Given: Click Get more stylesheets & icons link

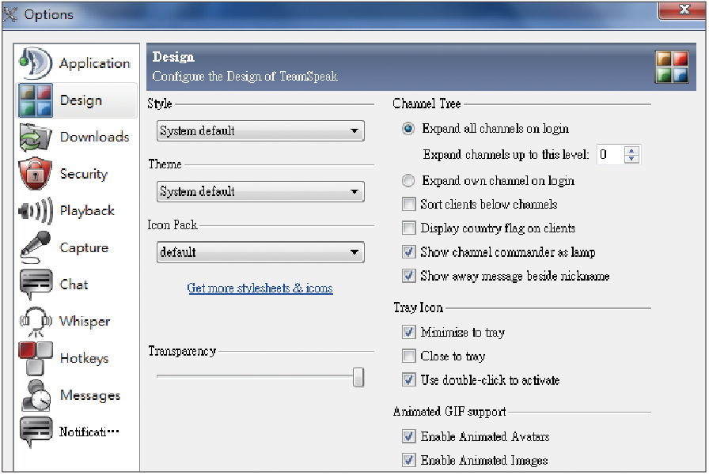Looking at the screenshot, I should (x=260, y=288).
